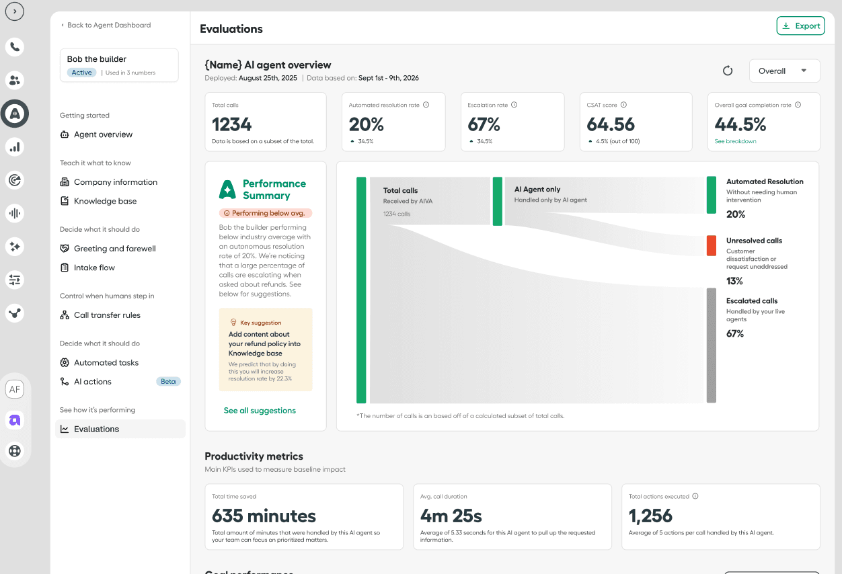Open the Overall metrics dropdown
Viewport: 842px width, 574px height.
pyautogui.click(x=784, y=71)
